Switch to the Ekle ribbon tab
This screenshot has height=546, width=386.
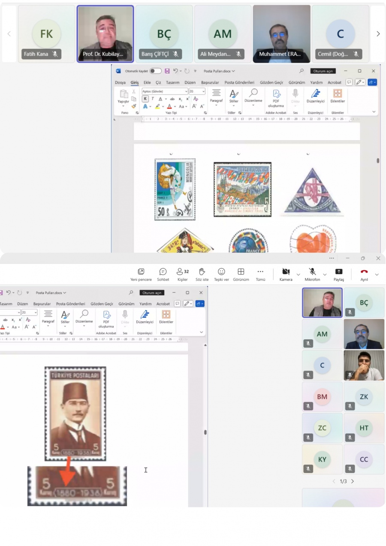click(x=147, y=82)
